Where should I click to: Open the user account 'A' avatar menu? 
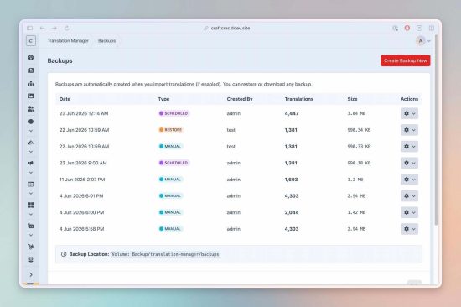[x=422, y=40]
